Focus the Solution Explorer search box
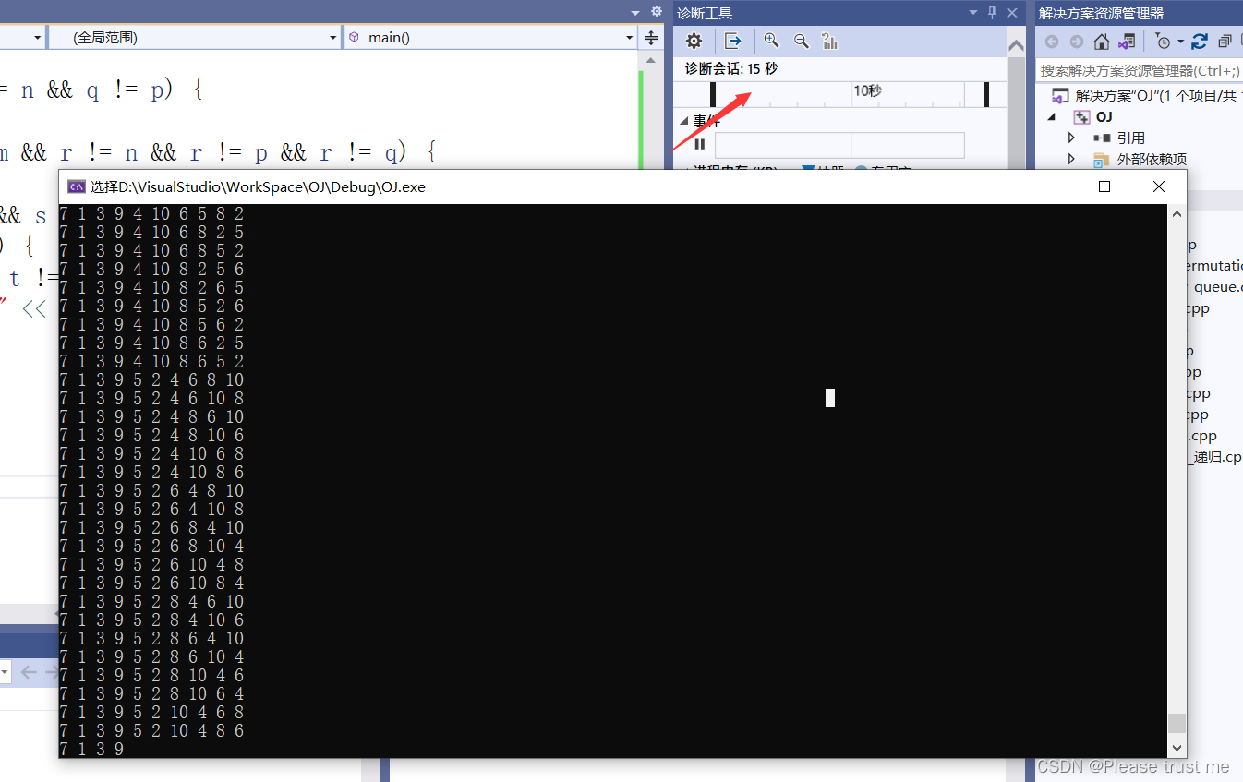Image resolution: width=1243 pixels, height=782 pixels. click(1140, 70)
